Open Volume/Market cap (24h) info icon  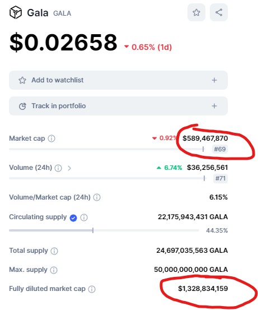pos(97,197)
